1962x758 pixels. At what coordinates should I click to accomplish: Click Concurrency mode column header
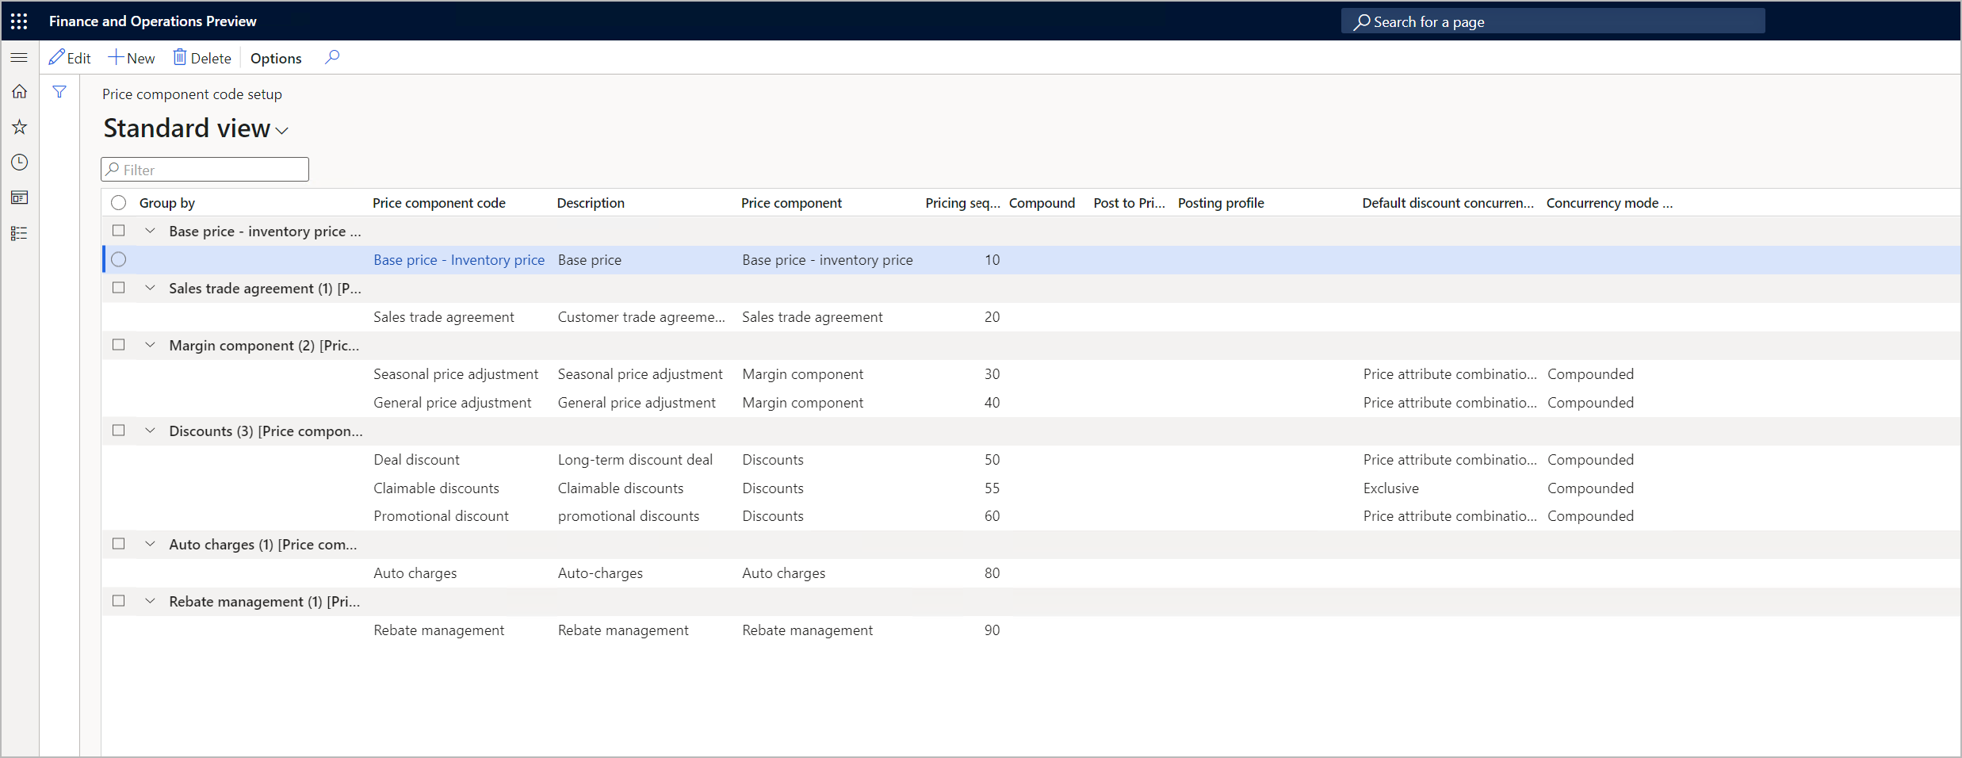pos(1609,203)
